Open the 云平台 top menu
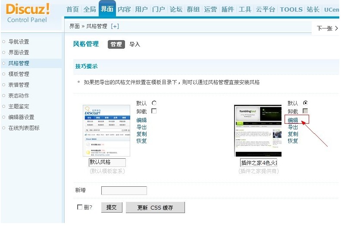The height and width of the screenshot is (226, 341). click(x=266, y=9)
